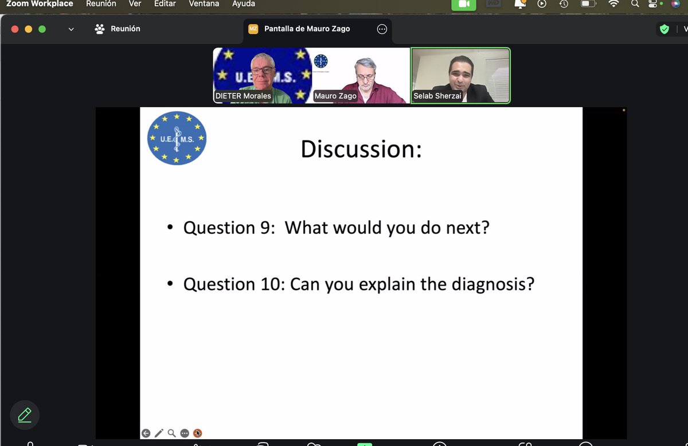Click the MZ avatar badge in tab
Screen dimensions: 688x446
pyautogui.click(x=253, y=29)
